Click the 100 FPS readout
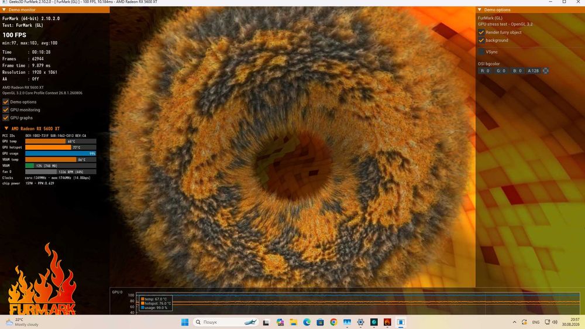 (15, 35)
